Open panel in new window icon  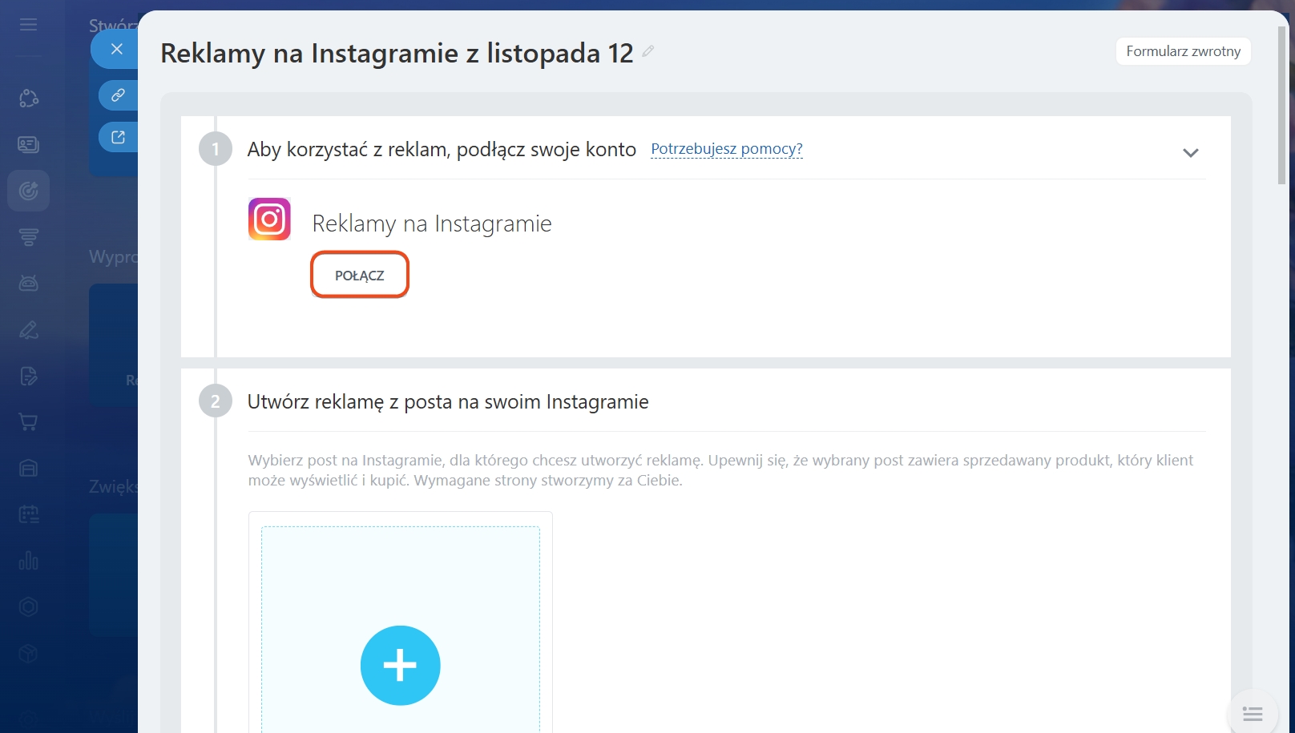(118, 137)
